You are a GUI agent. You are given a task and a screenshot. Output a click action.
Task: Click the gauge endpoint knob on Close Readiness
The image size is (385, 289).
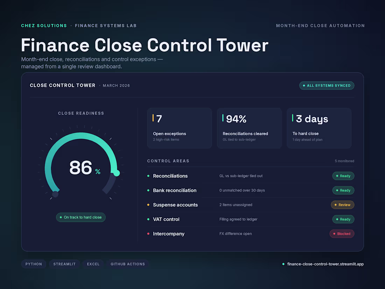[x=117, y=173]
